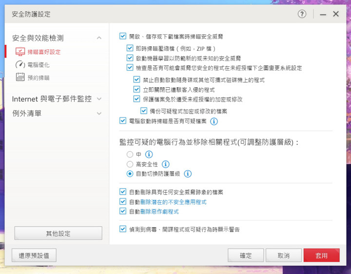Toggle 偵測到病毒時顯示警告 checkbox
Screen dimensions: 351x274
point(123,229)
